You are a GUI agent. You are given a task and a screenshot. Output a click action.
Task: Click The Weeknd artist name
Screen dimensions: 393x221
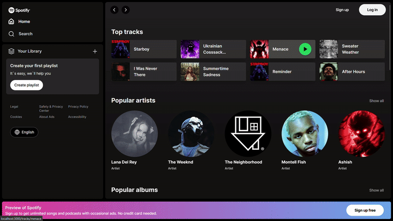tap(180, 162)
